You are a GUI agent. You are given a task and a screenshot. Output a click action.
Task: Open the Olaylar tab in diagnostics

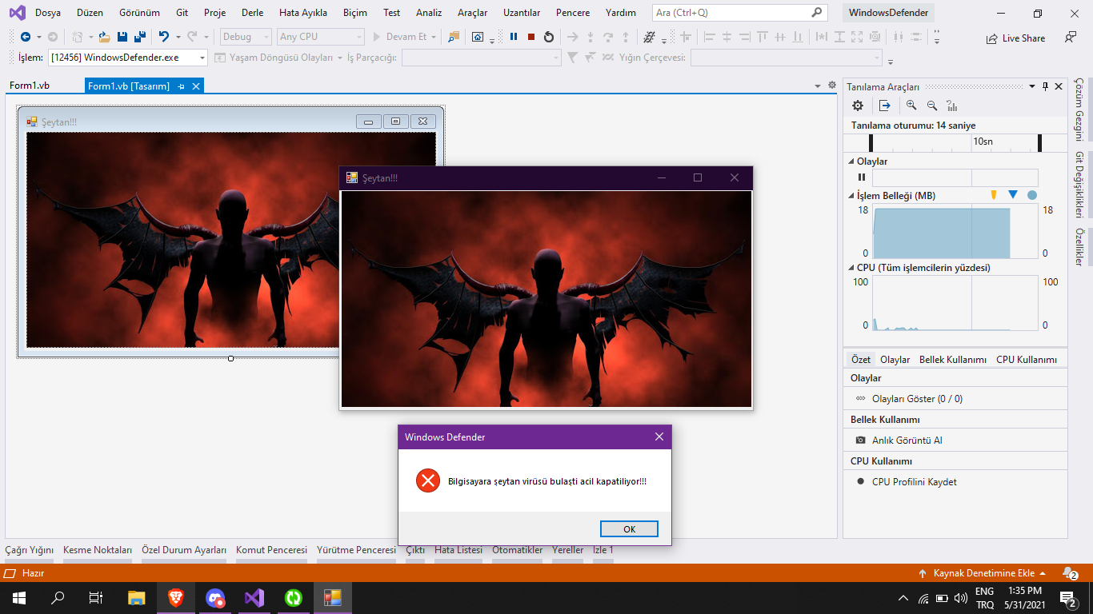[895, 360]
